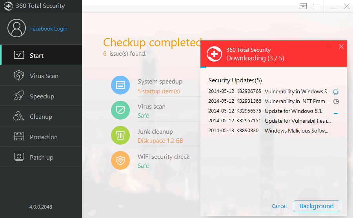Click the Protection firewall icon
353x218 pixels.
pos(19,136)
